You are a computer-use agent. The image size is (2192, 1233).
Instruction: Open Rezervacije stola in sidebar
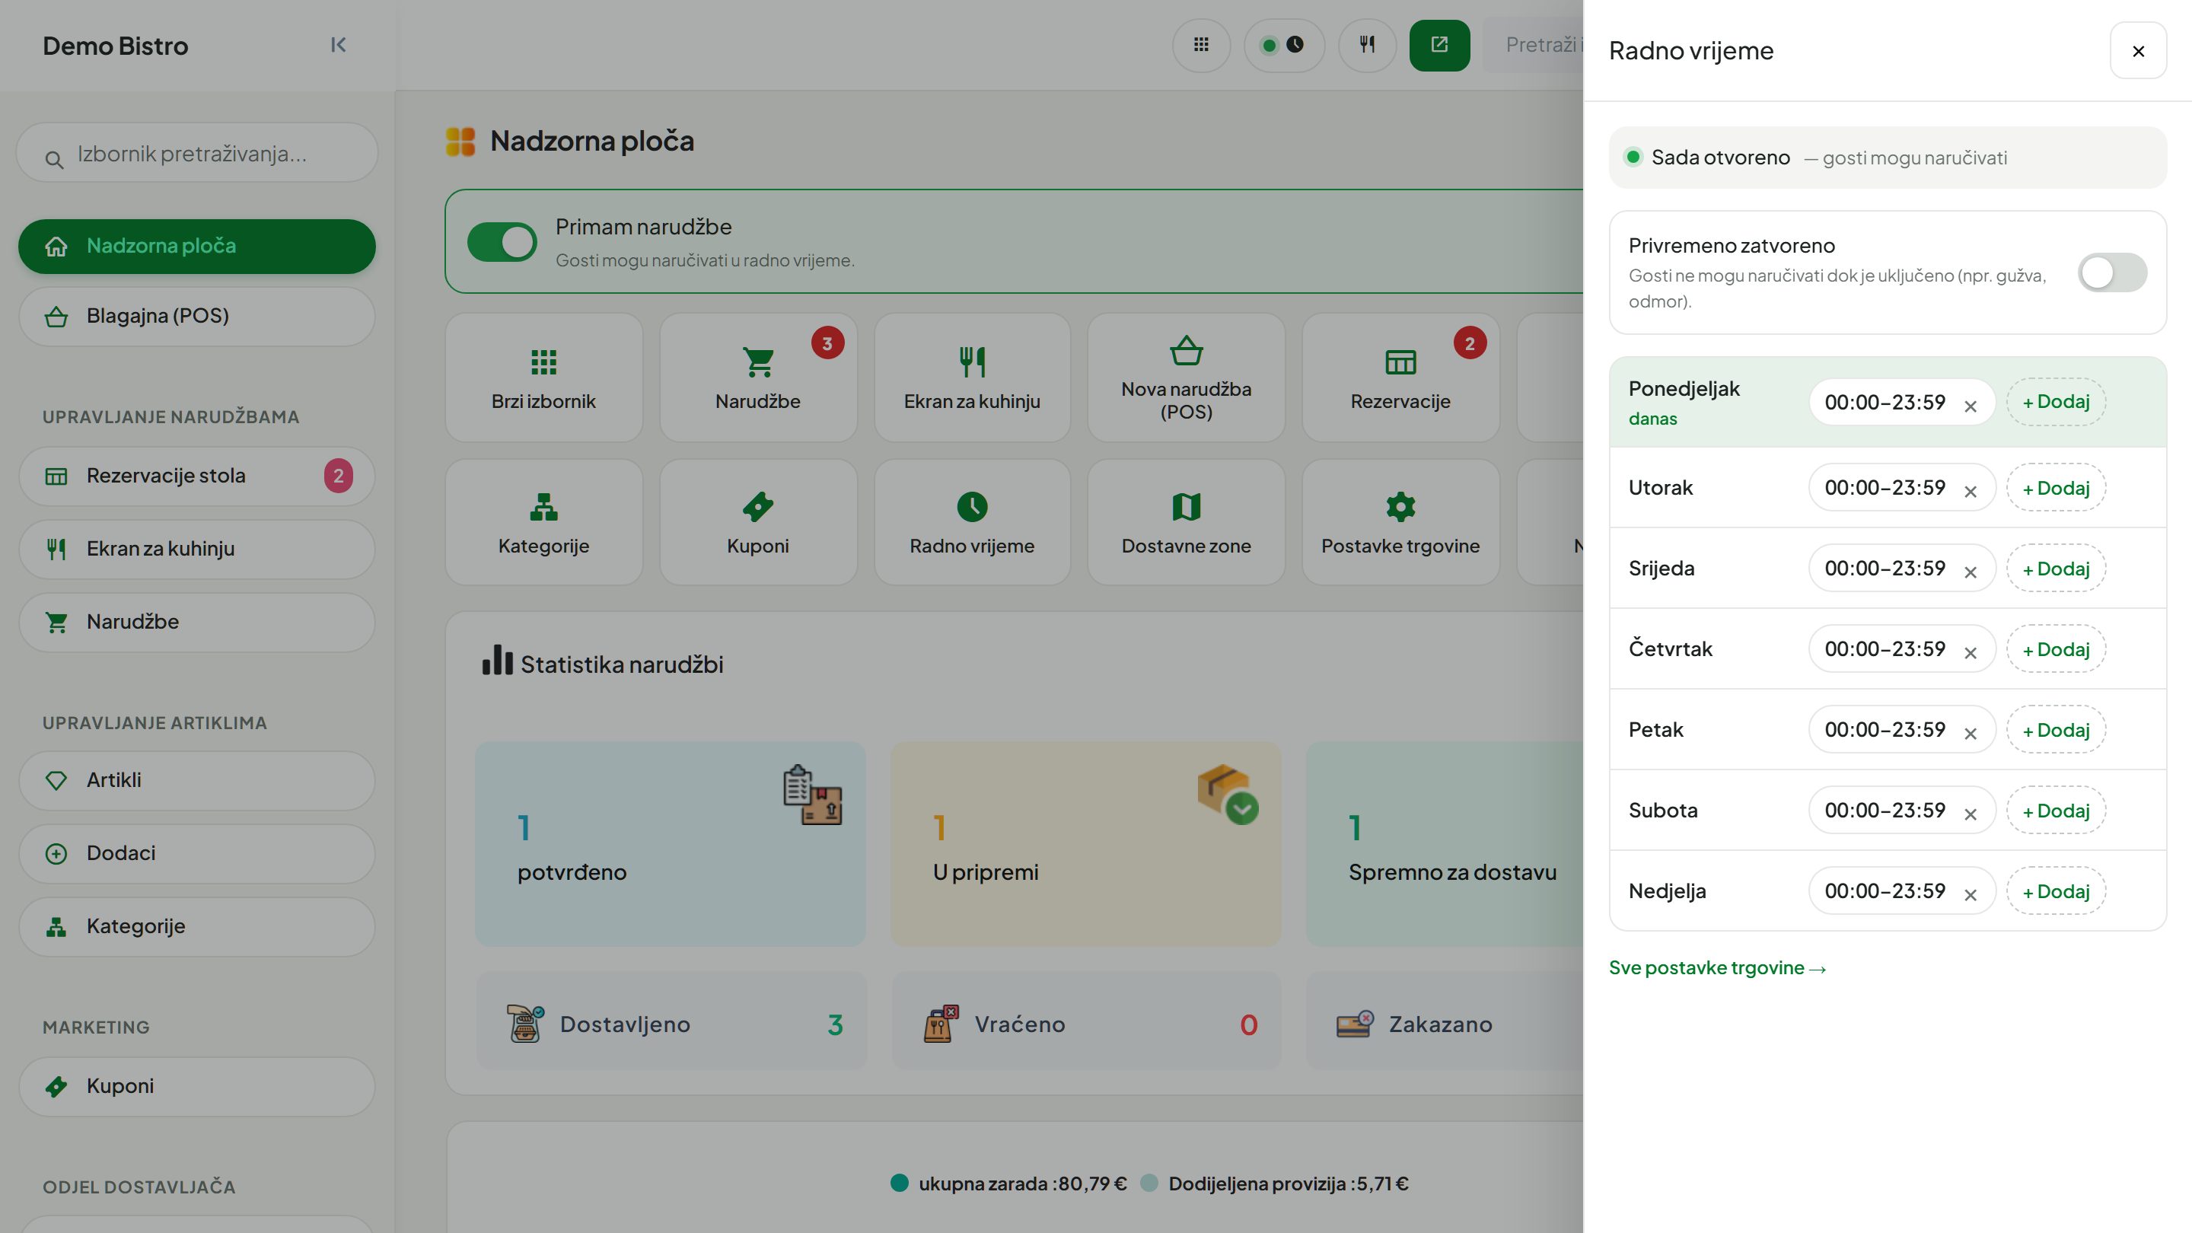196,476
